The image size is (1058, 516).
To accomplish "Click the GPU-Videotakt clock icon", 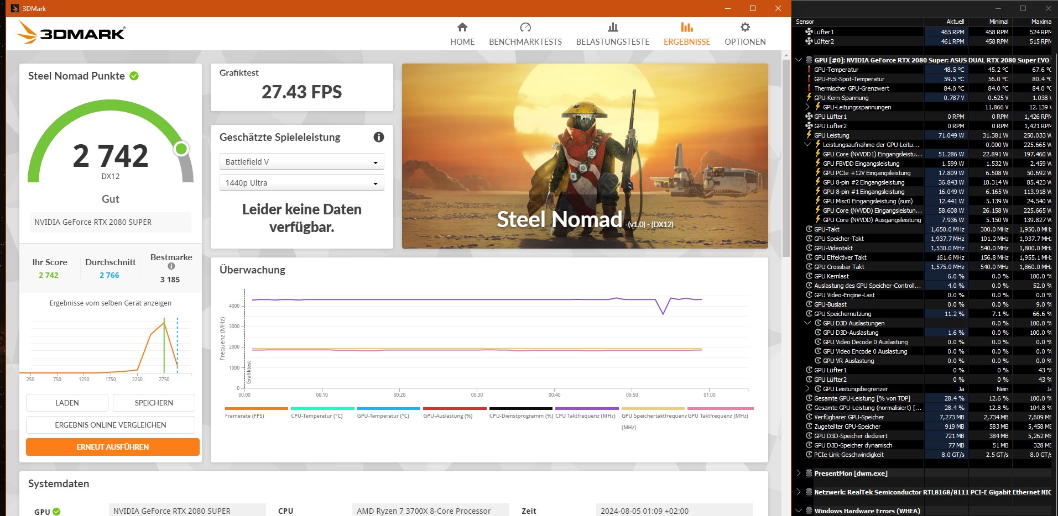I will [809, 248].
